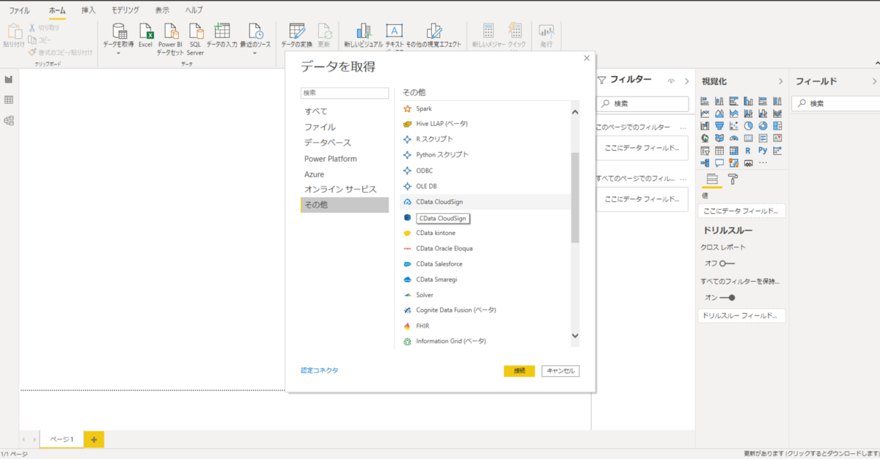
Task: Select the ページ 1 page tab
Action: pyautogui.click(x=62, y=439)
